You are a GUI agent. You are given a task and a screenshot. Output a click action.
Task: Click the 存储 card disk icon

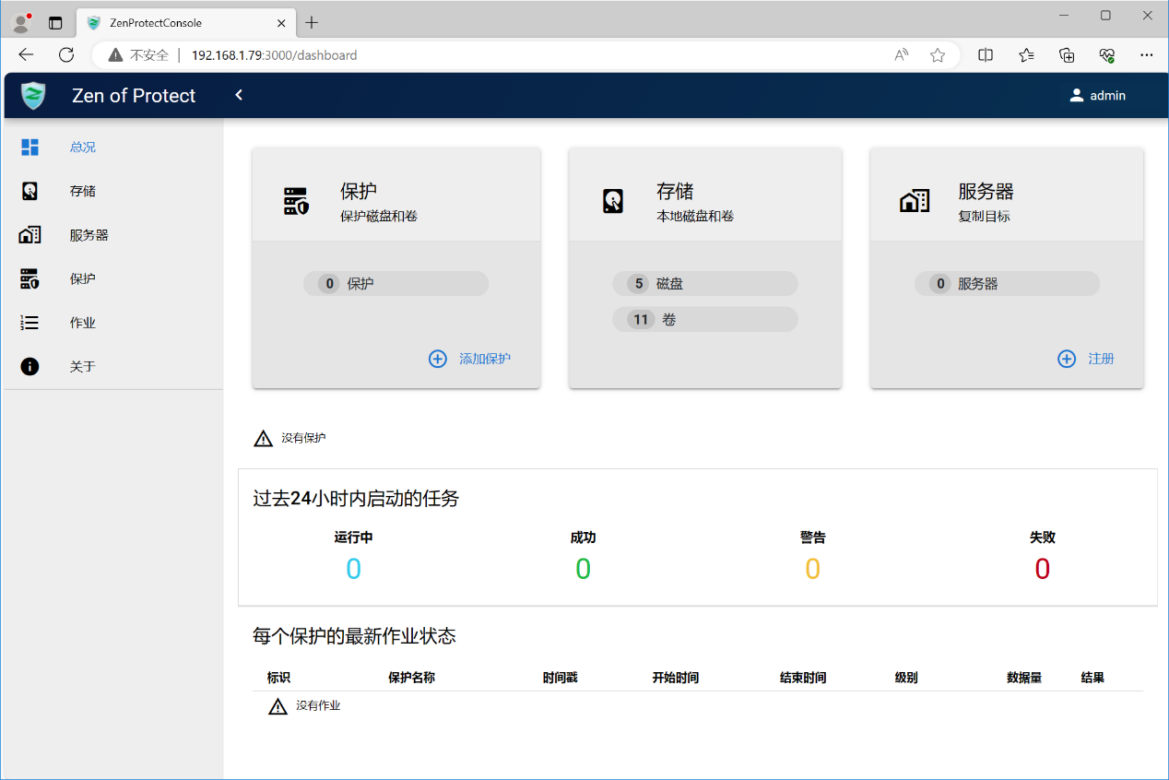(613, 201)
